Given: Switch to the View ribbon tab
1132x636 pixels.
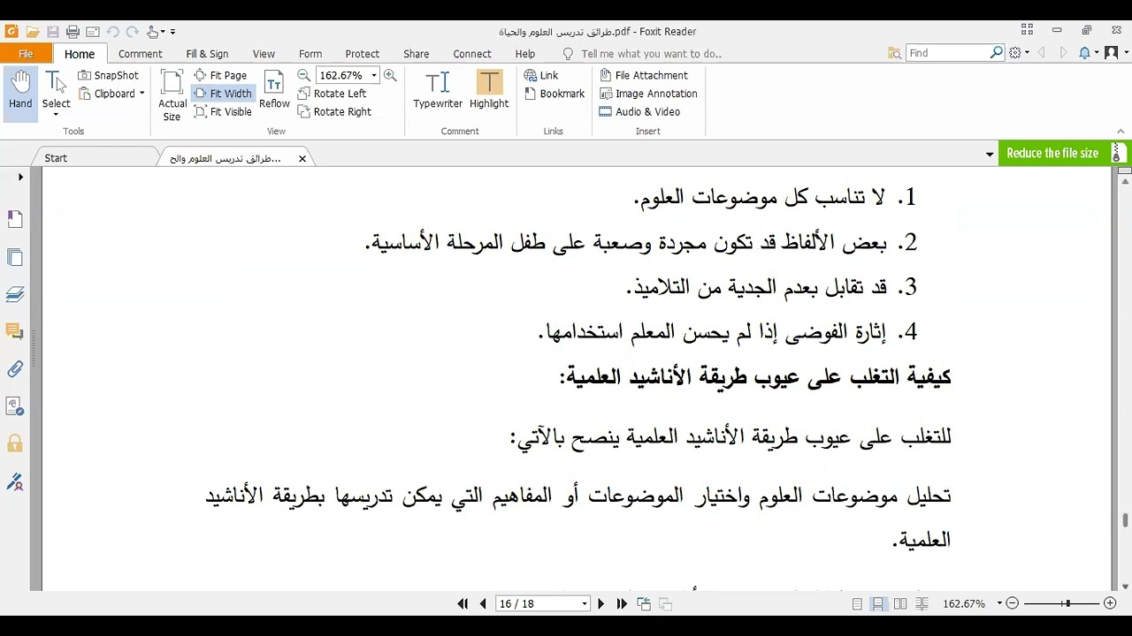Looking at the screenshot, I should point(264,54).
